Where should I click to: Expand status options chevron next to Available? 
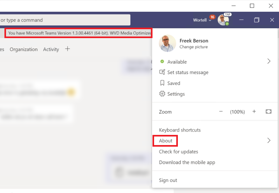[269, 61]
